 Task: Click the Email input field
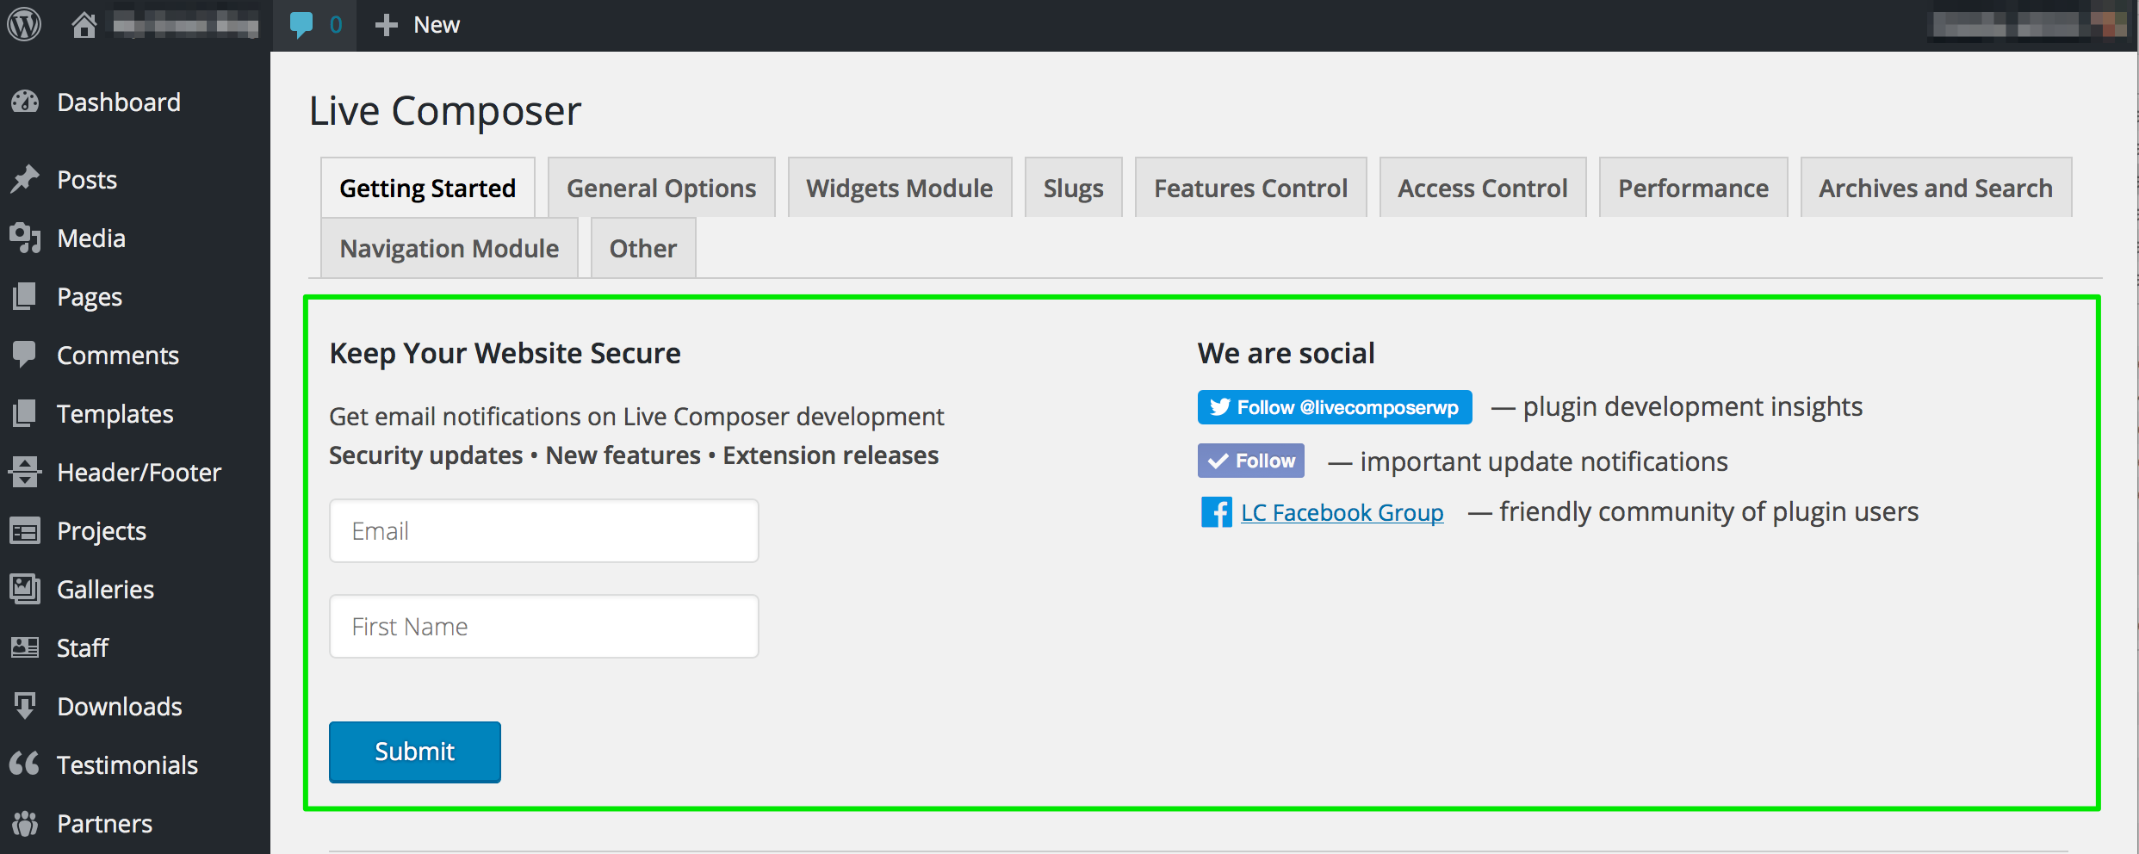544,531
